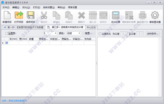Click the app logo in title bar
This screenshot has width=164, height=104.
(x=3, y=2)
